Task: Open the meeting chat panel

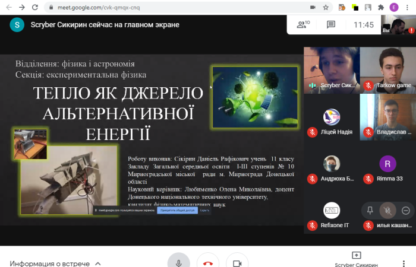Action: point(331,24)
